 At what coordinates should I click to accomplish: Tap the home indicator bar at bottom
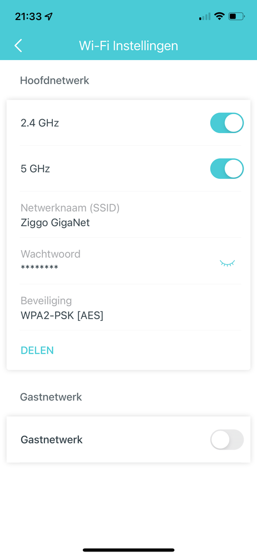click(x=128, y=550)
